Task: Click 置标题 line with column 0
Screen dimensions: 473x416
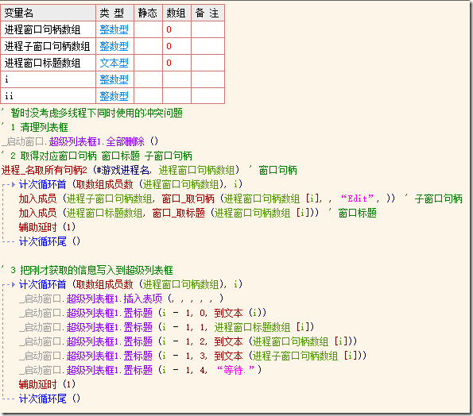Action: click(x=142, y=313)
